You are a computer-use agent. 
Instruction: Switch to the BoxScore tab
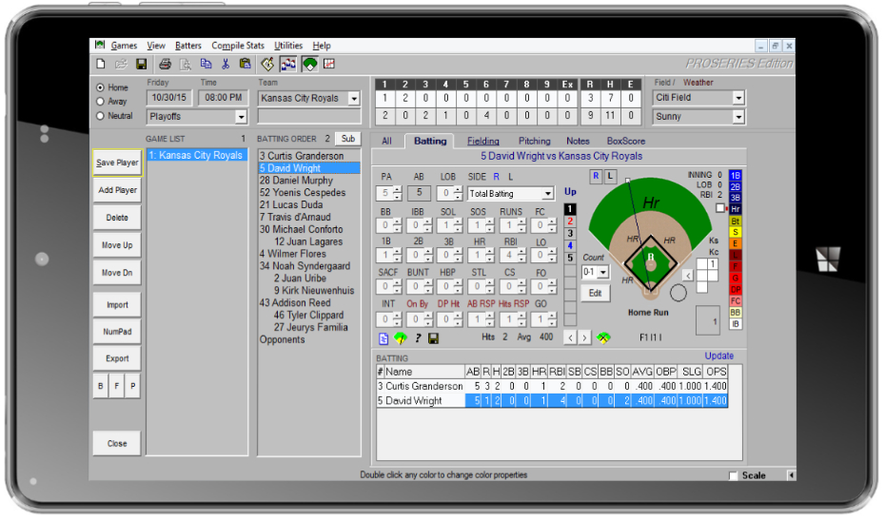(x=626, y=142)
